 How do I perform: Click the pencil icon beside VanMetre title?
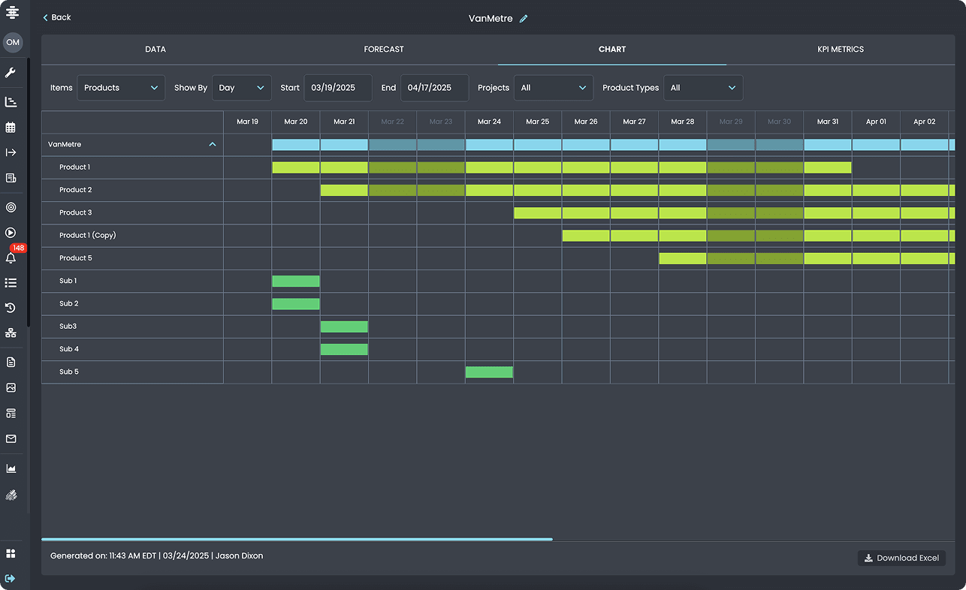pos(524,19)
